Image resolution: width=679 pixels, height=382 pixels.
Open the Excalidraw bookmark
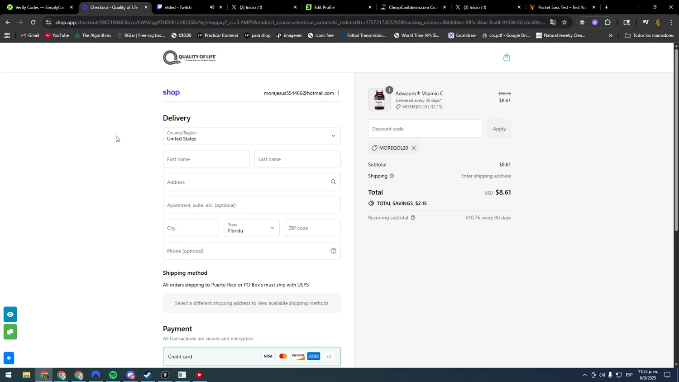(x=462, y=35)
